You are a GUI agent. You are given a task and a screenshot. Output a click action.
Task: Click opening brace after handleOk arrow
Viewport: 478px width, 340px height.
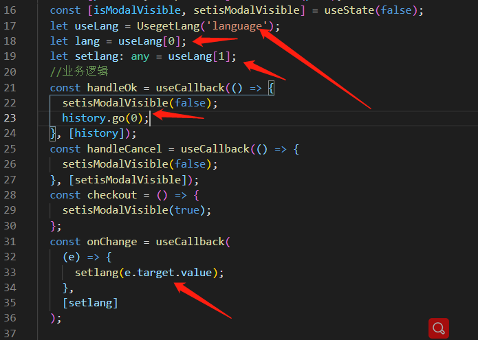tap(271, 88)
